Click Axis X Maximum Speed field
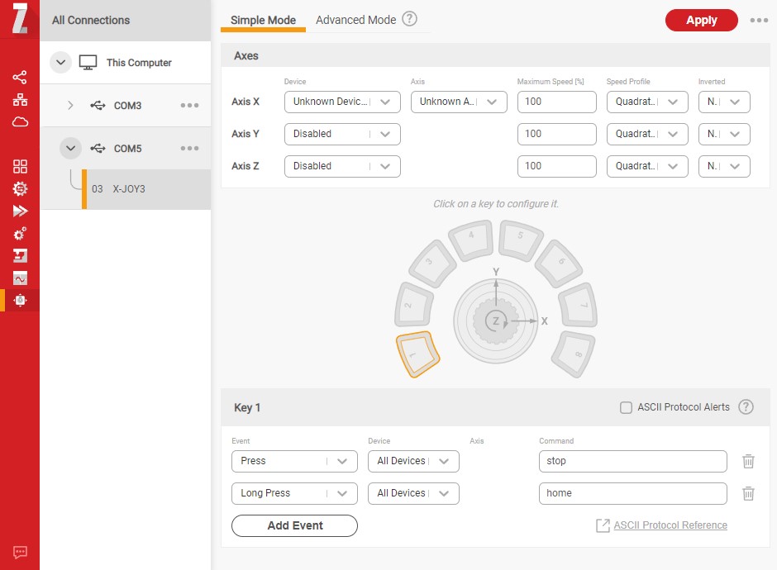This screenshot has height=570, width=777. click(556, 102)
